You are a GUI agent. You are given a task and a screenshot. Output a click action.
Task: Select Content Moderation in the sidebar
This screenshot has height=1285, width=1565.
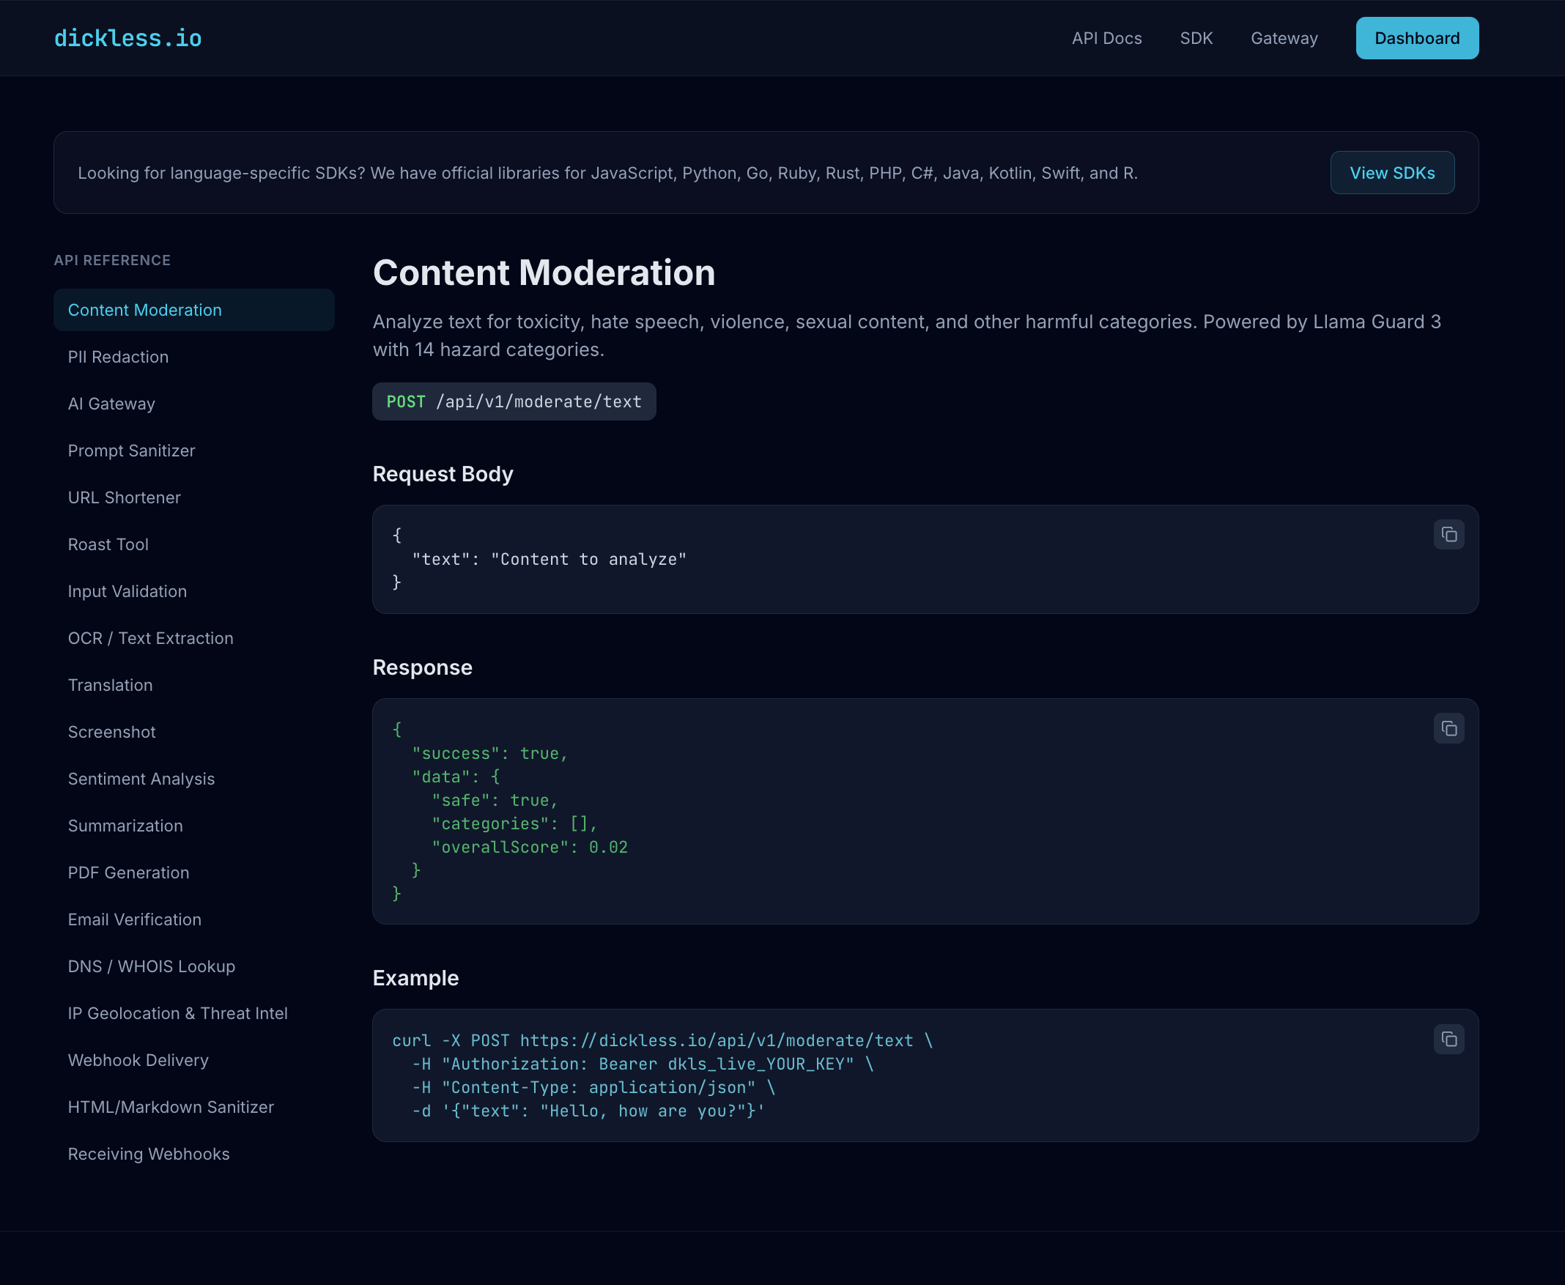pos(144,309)
